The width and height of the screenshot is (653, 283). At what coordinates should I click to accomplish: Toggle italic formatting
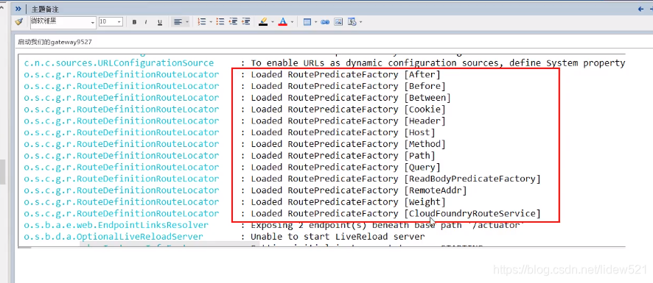146,22
